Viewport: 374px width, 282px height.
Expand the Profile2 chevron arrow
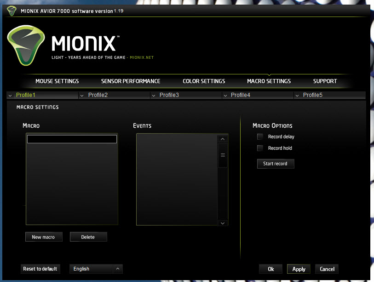pos(82,96)
